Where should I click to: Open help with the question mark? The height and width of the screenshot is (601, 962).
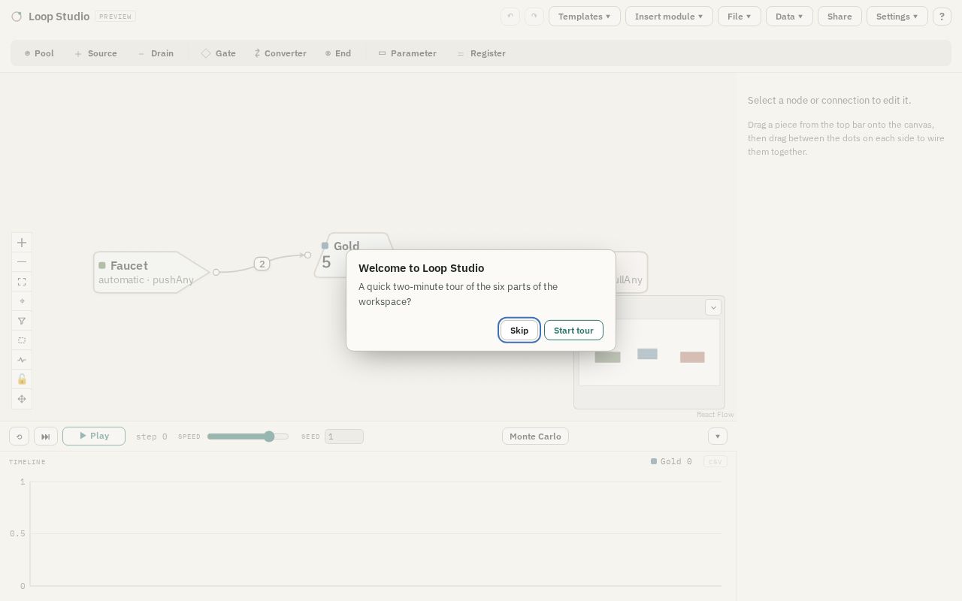point(942,17)
